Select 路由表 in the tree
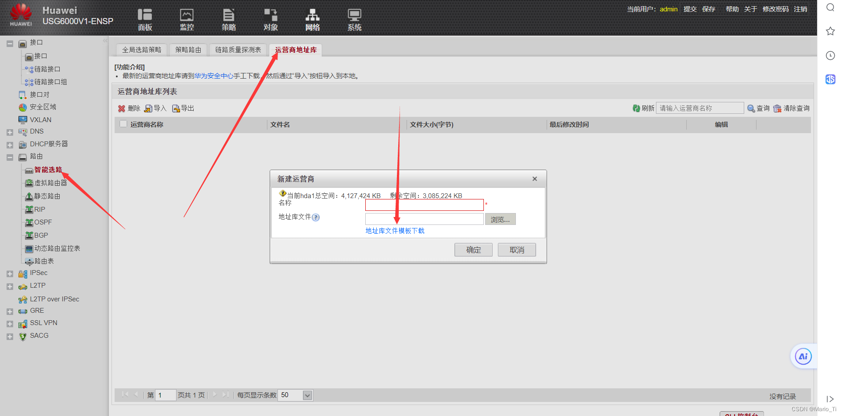Viewport: 843px width, 416px height. click(x=44, y=261)
